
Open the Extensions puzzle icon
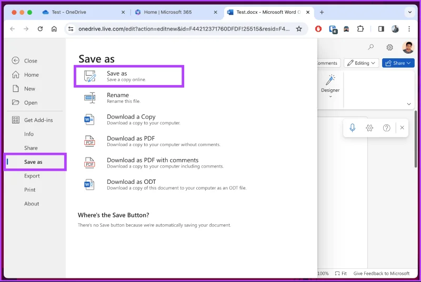tap(360, 29)
